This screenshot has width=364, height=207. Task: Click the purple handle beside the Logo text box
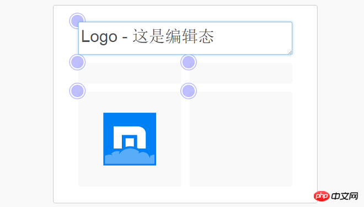click(77, 21)
